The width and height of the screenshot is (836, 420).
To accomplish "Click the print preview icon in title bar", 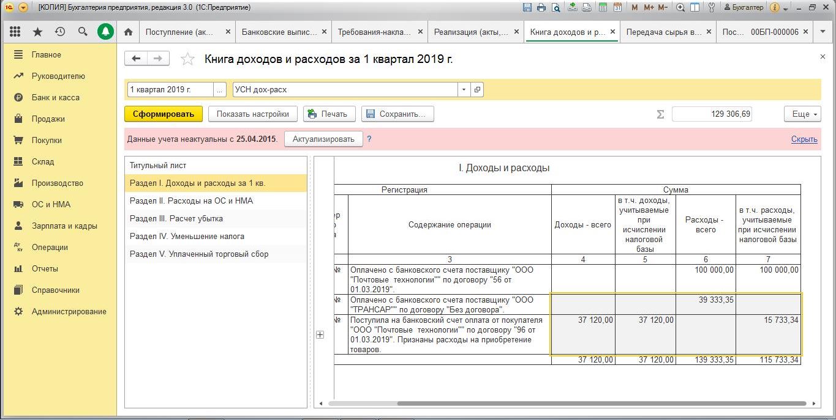I will (x=555, y=8).
